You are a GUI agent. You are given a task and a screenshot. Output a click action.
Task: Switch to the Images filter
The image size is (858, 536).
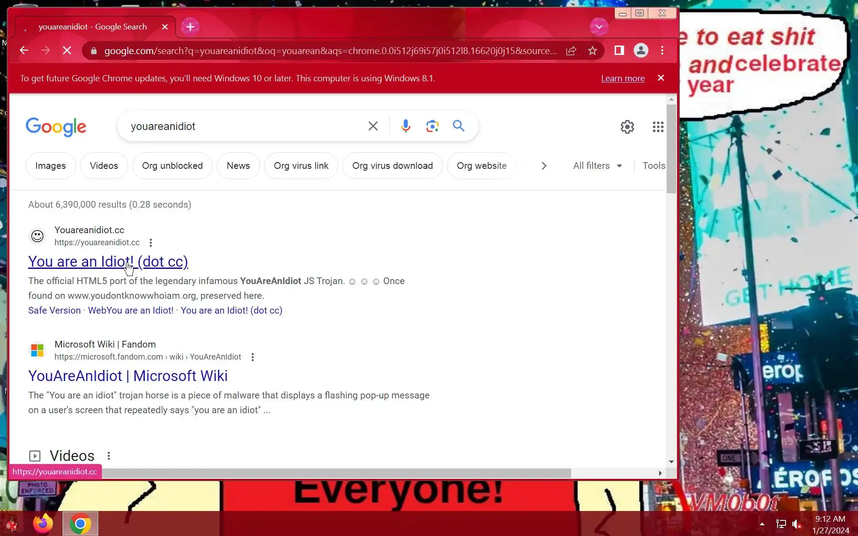click(50, 166)
